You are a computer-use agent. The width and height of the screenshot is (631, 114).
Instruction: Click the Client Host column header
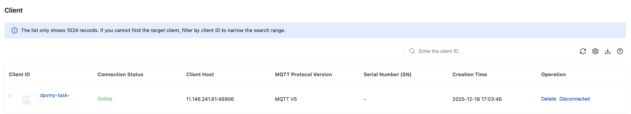(x=200, y=75)
